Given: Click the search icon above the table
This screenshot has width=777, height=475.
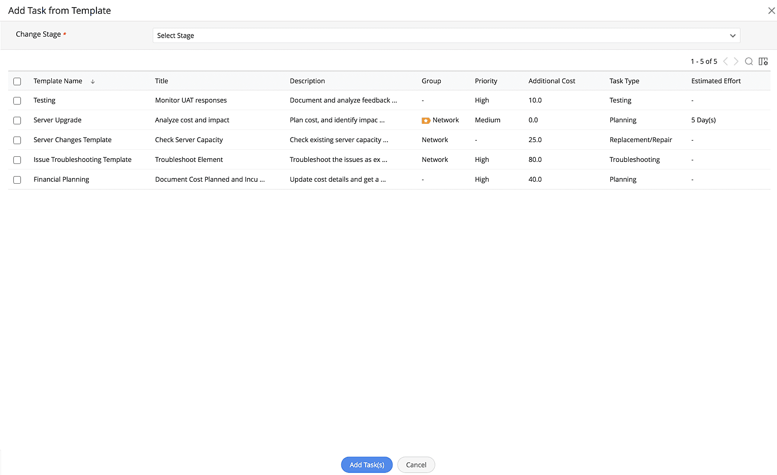Looking at the screenshot, I should pyautogui.click(x=749, y=61).
